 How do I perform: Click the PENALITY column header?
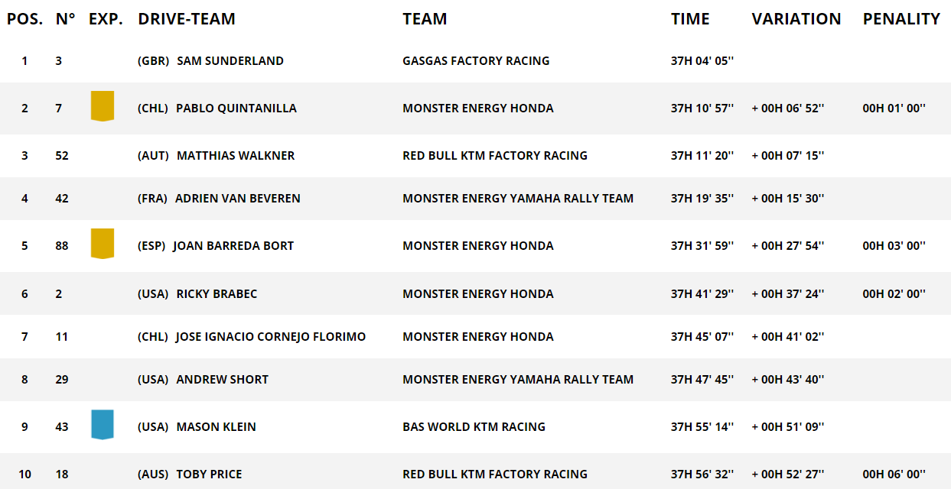[x=901, y=19]
